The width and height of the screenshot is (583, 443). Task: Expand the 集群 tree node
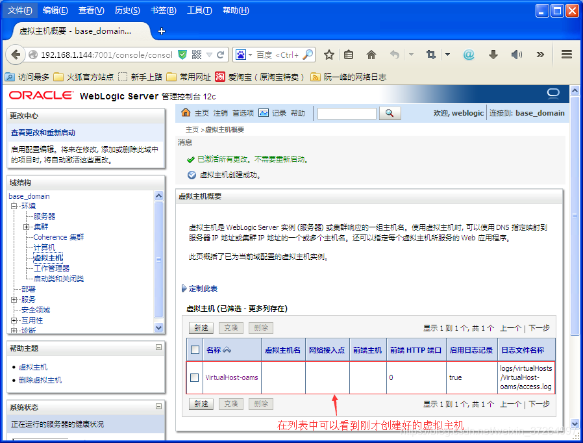tap(26, 227)
